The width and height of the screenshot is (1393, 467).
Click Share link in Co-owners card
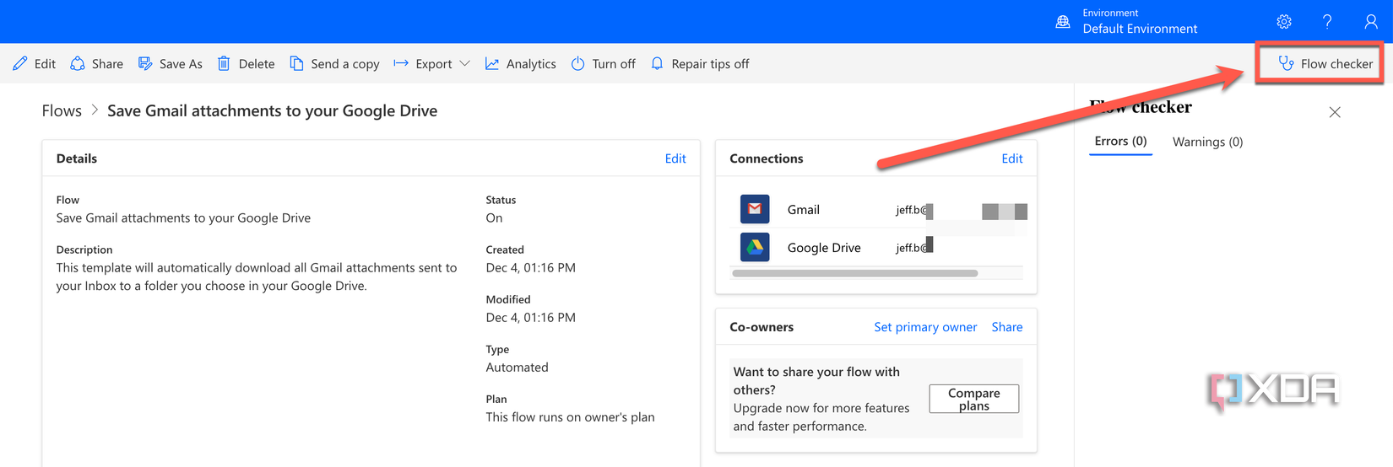point(1007,327)
